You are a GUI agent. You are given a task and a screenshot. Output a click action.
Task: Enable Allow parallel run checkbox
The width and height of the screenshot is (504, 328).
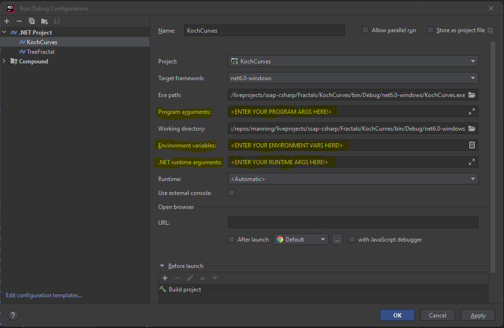(x=365, y=30)
